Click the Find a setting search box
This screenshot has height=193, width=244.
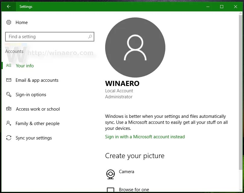(50, 37)
